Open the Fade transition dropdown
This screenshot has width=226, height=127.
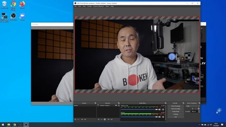(x=192, y=106)
